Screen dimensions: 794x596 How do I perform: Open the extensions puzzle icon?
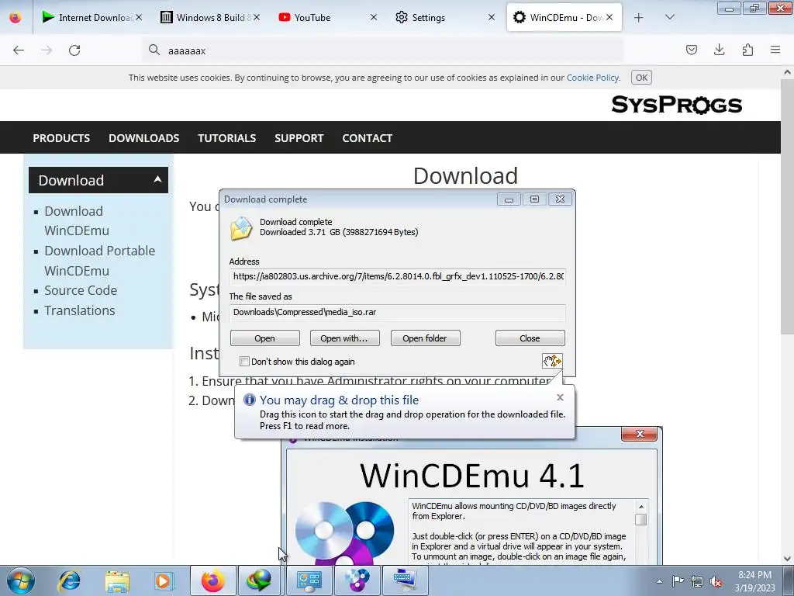[x=747, y=50]
